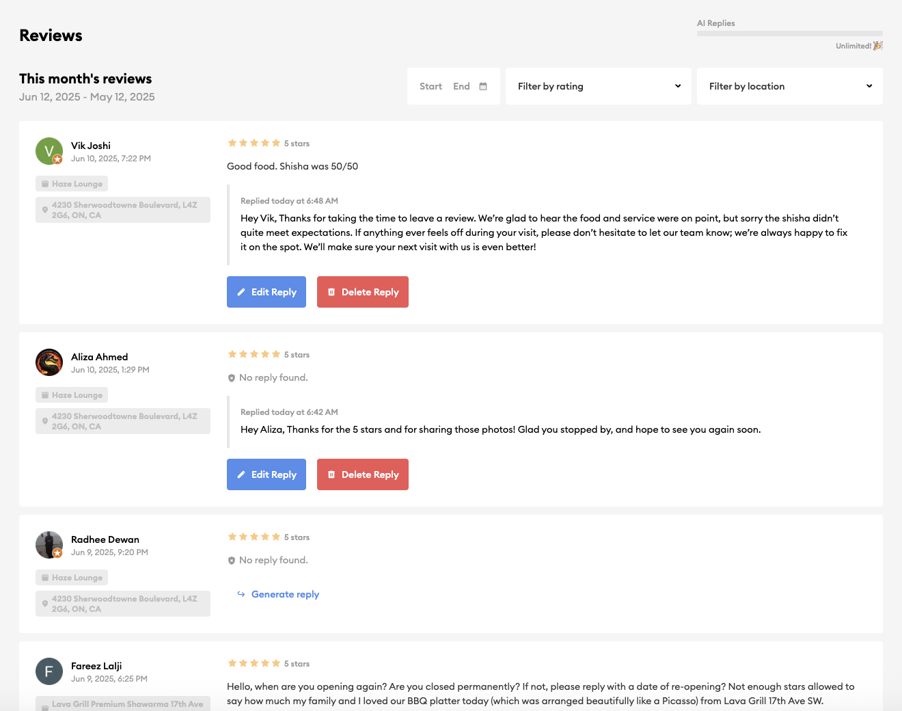Click the pencil icon on Vik Joshi's Edit Reply

(x=242, y=292)
